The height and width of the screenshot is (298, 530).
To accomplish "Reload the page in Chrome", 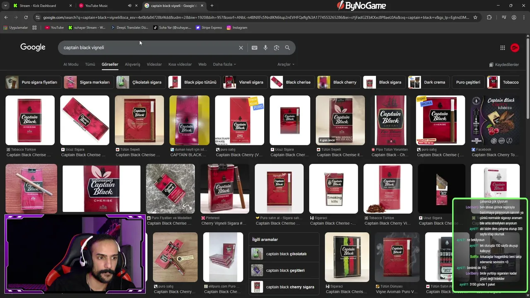I will (26, 17).
